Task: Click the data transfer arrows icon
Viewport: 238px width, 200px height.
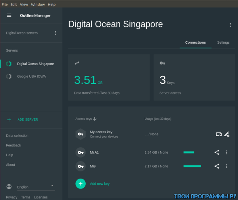Action: click(x=77, y=63)
